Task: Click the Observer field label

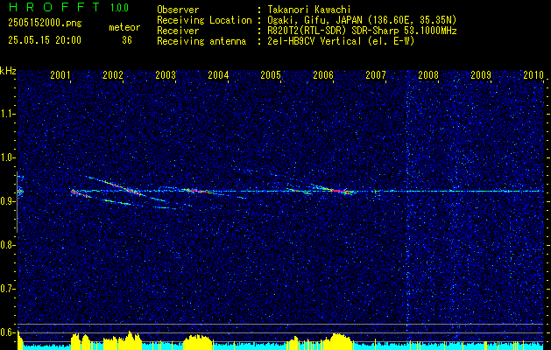Action: tap(178, 10)
